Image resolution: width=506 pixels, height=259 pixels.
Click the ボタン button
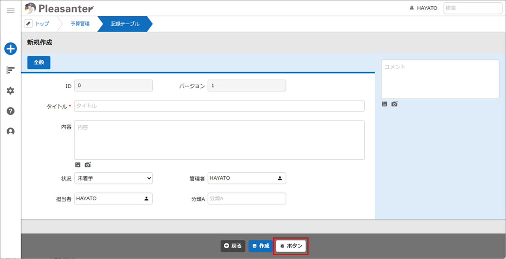(x=291, y=246)
